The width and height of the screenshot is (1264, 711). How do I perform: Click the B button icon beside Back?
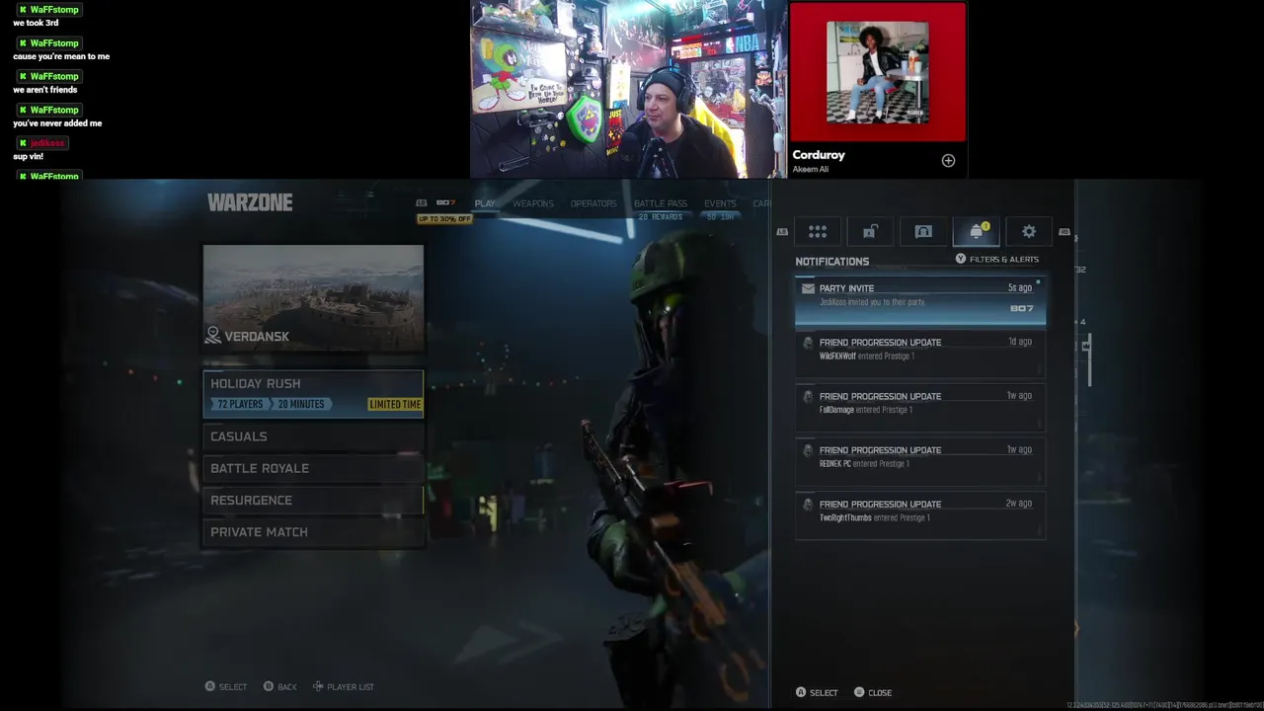(x=268, y=686)
